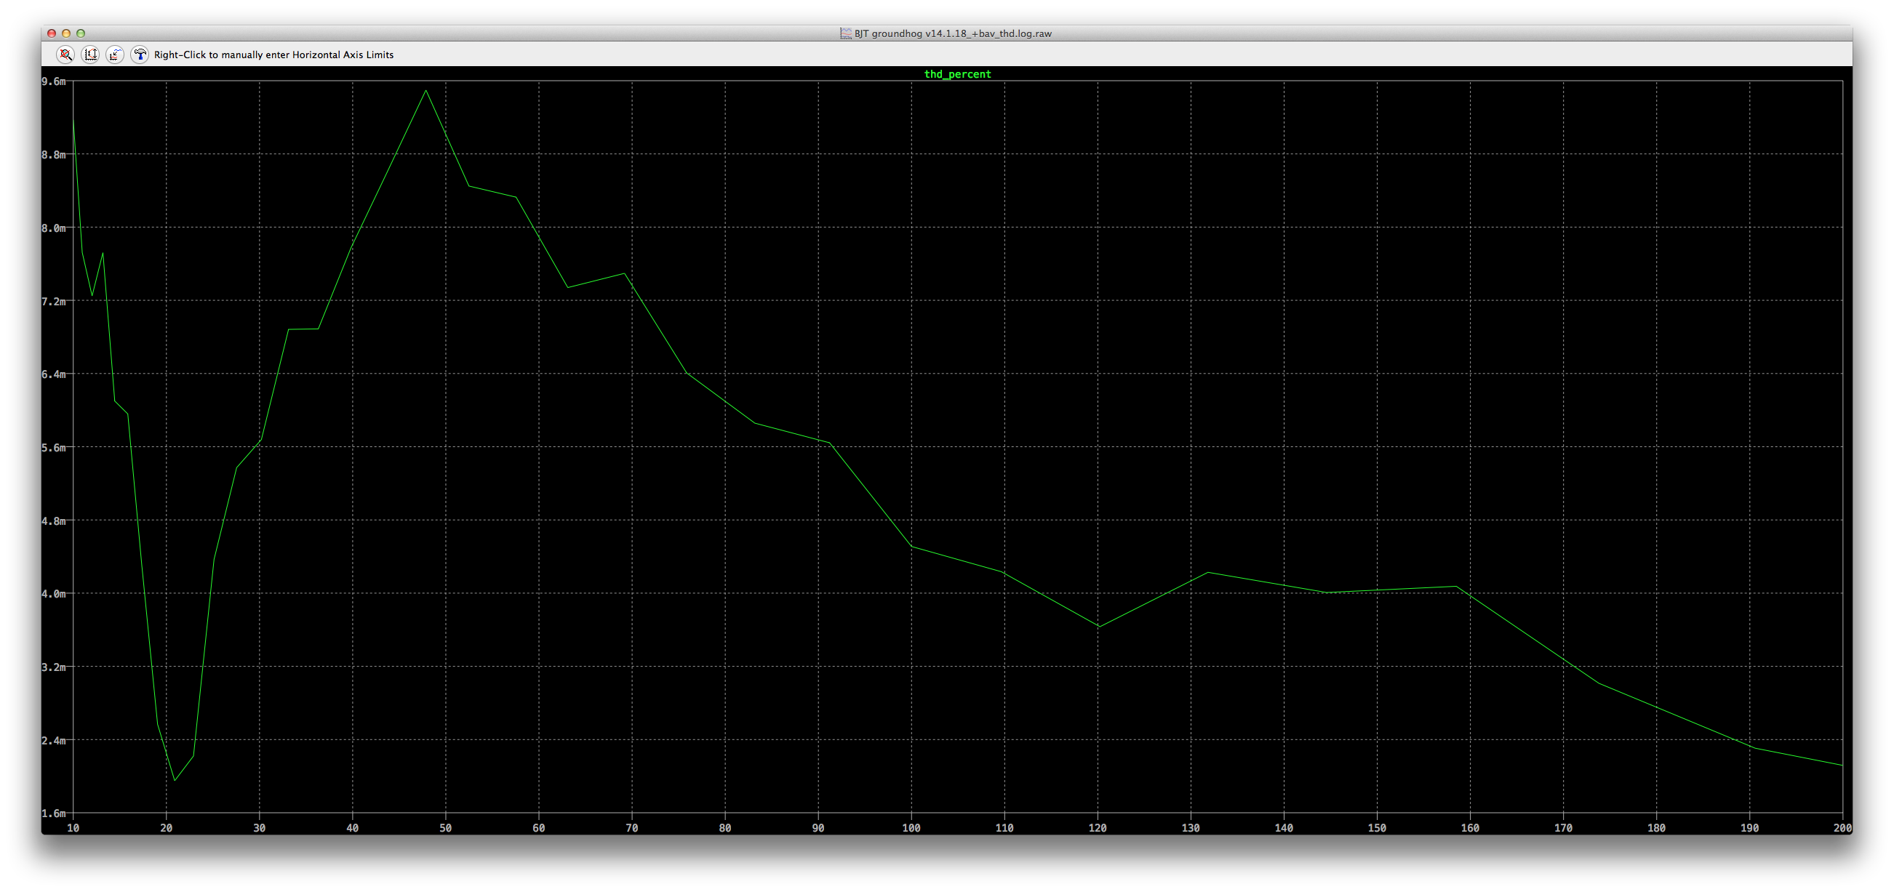Click the 4.8m vertical axis label
The image size is (1894, 892).
click(x=54, y=521)
